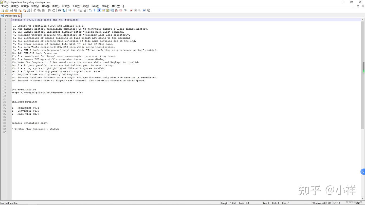
Task: Click the Windows (CR LF) status field
Action: click(322, 203)
